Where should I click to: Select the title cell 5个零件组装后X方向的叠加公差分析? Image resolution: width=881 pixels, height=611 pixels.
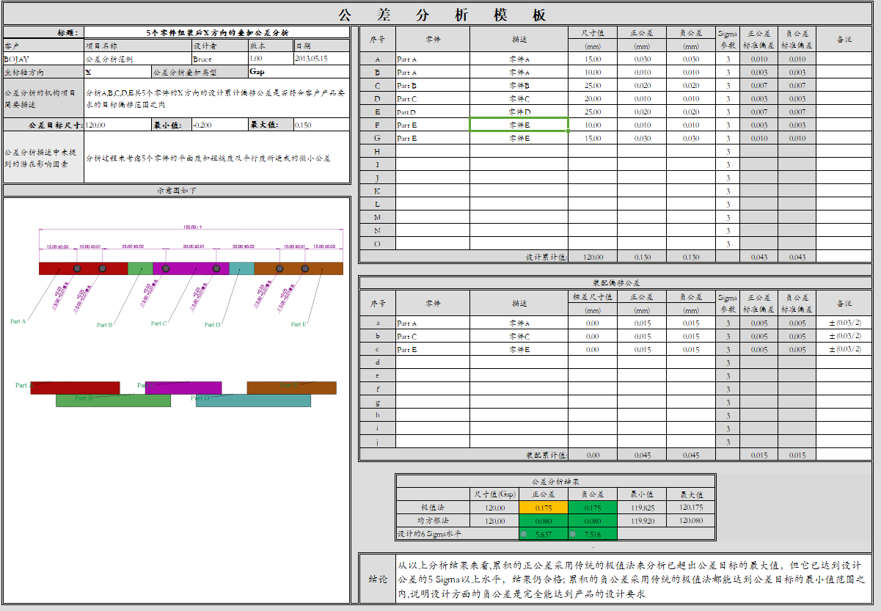pyautogui.click(x=217, y=33)
